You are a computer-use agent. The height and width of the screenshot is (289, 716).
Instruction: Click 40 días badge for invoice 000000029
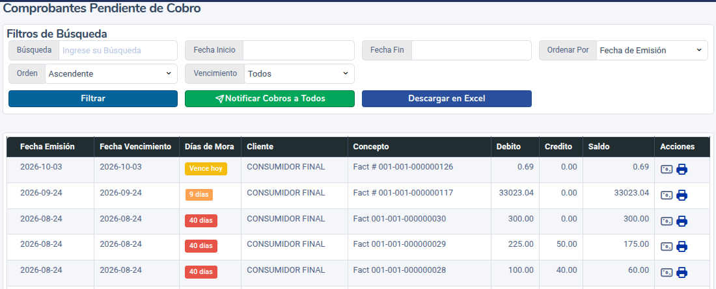[x=201, y=246]
